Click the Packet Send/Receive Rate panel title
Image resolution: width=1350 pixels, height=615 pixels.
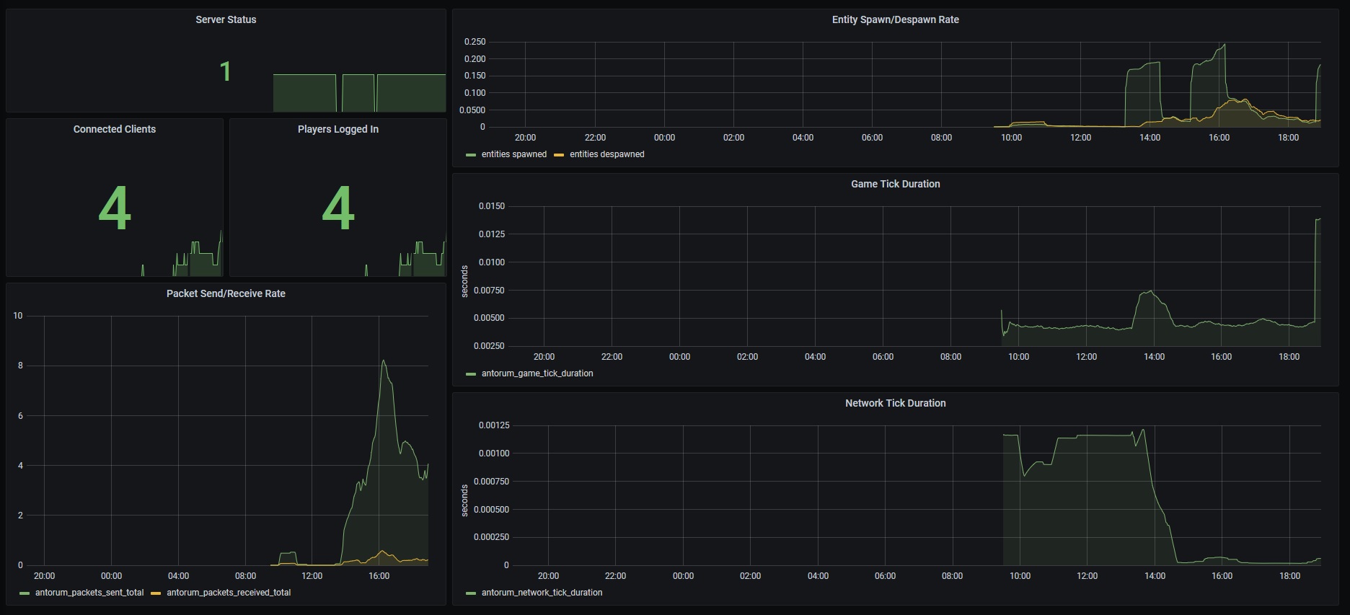(226, 293)
